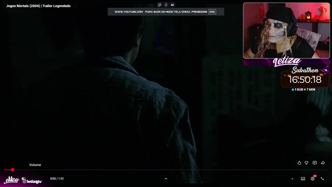Toggle subtitles/closed captions button
The image size is (332, 187).
(303, 179)
